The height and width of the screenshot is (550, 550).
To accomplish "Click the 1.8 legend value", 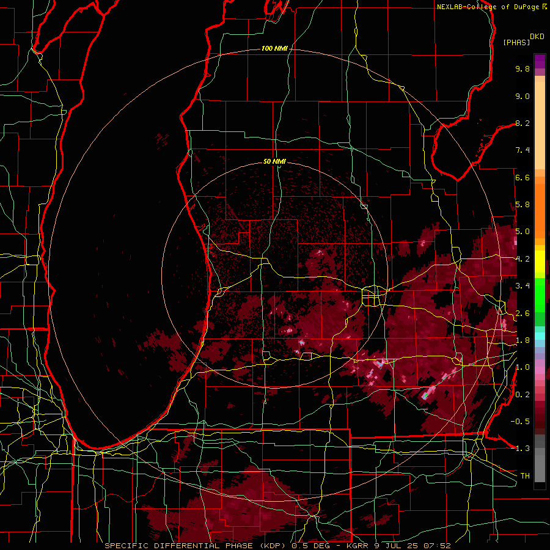I will tap(522, 340).
